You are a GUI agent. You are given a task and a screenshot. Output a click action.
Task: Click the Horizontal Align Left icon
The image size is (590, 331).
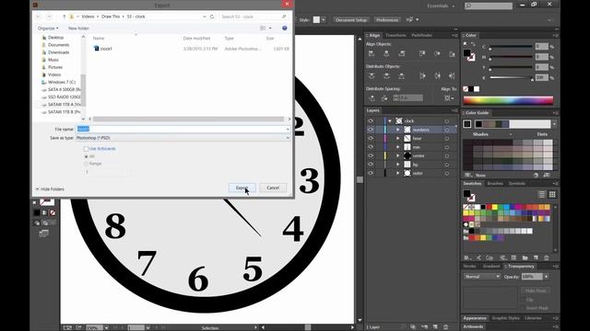coord(372,53)
